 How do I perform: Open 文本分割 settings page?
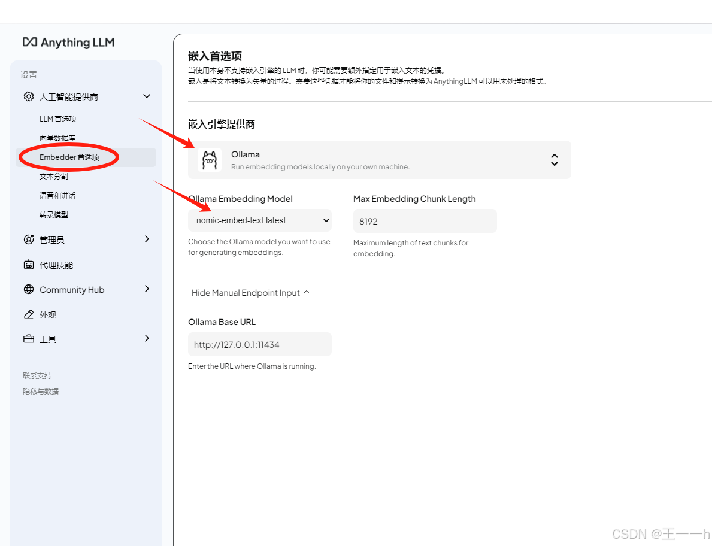tap(53, 176)
